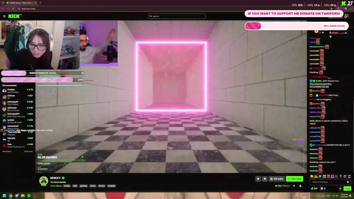Open File Explorer from the taskbar
This screenshot has width=354, height=199.
pyautogui.click(x=23, y=196)
